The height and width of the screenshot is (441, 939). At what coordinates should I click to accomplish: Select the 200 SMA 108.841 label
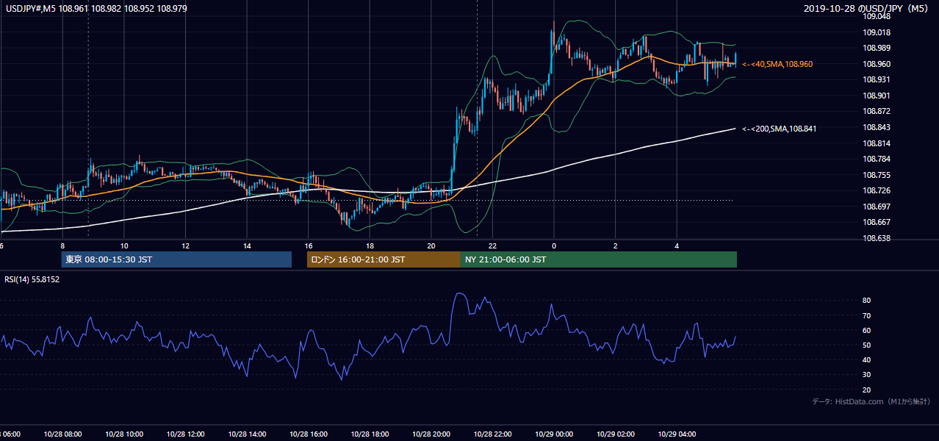[779, 129]
